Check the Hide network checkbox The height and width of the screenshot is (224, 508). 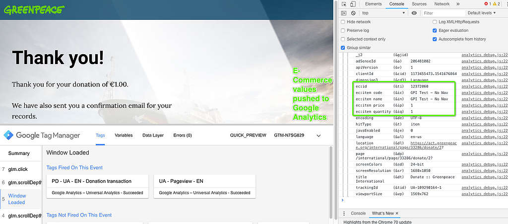point(343,22)
